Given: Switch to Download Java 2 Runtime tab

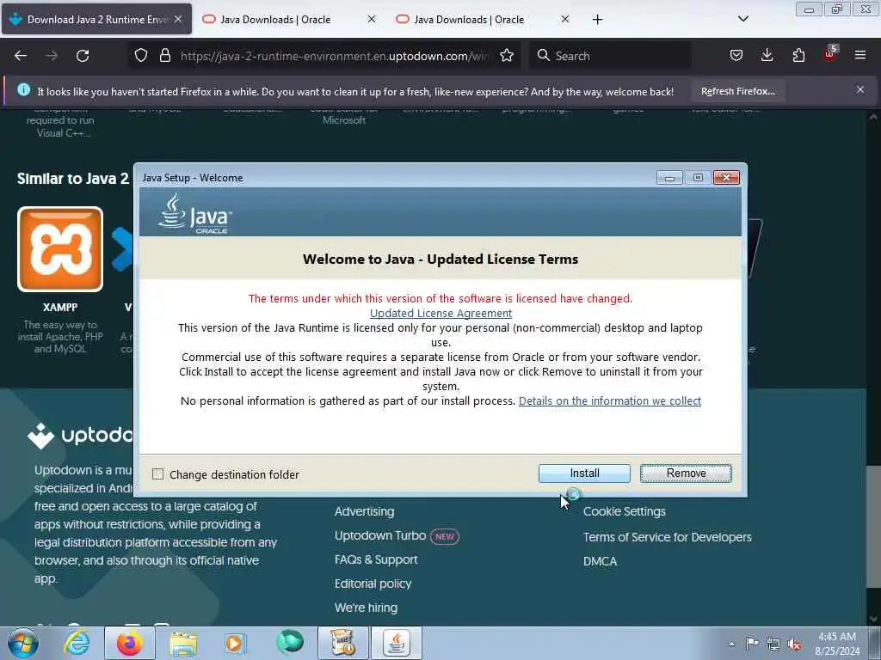Looking at the screenshot, I should (96, 20).
